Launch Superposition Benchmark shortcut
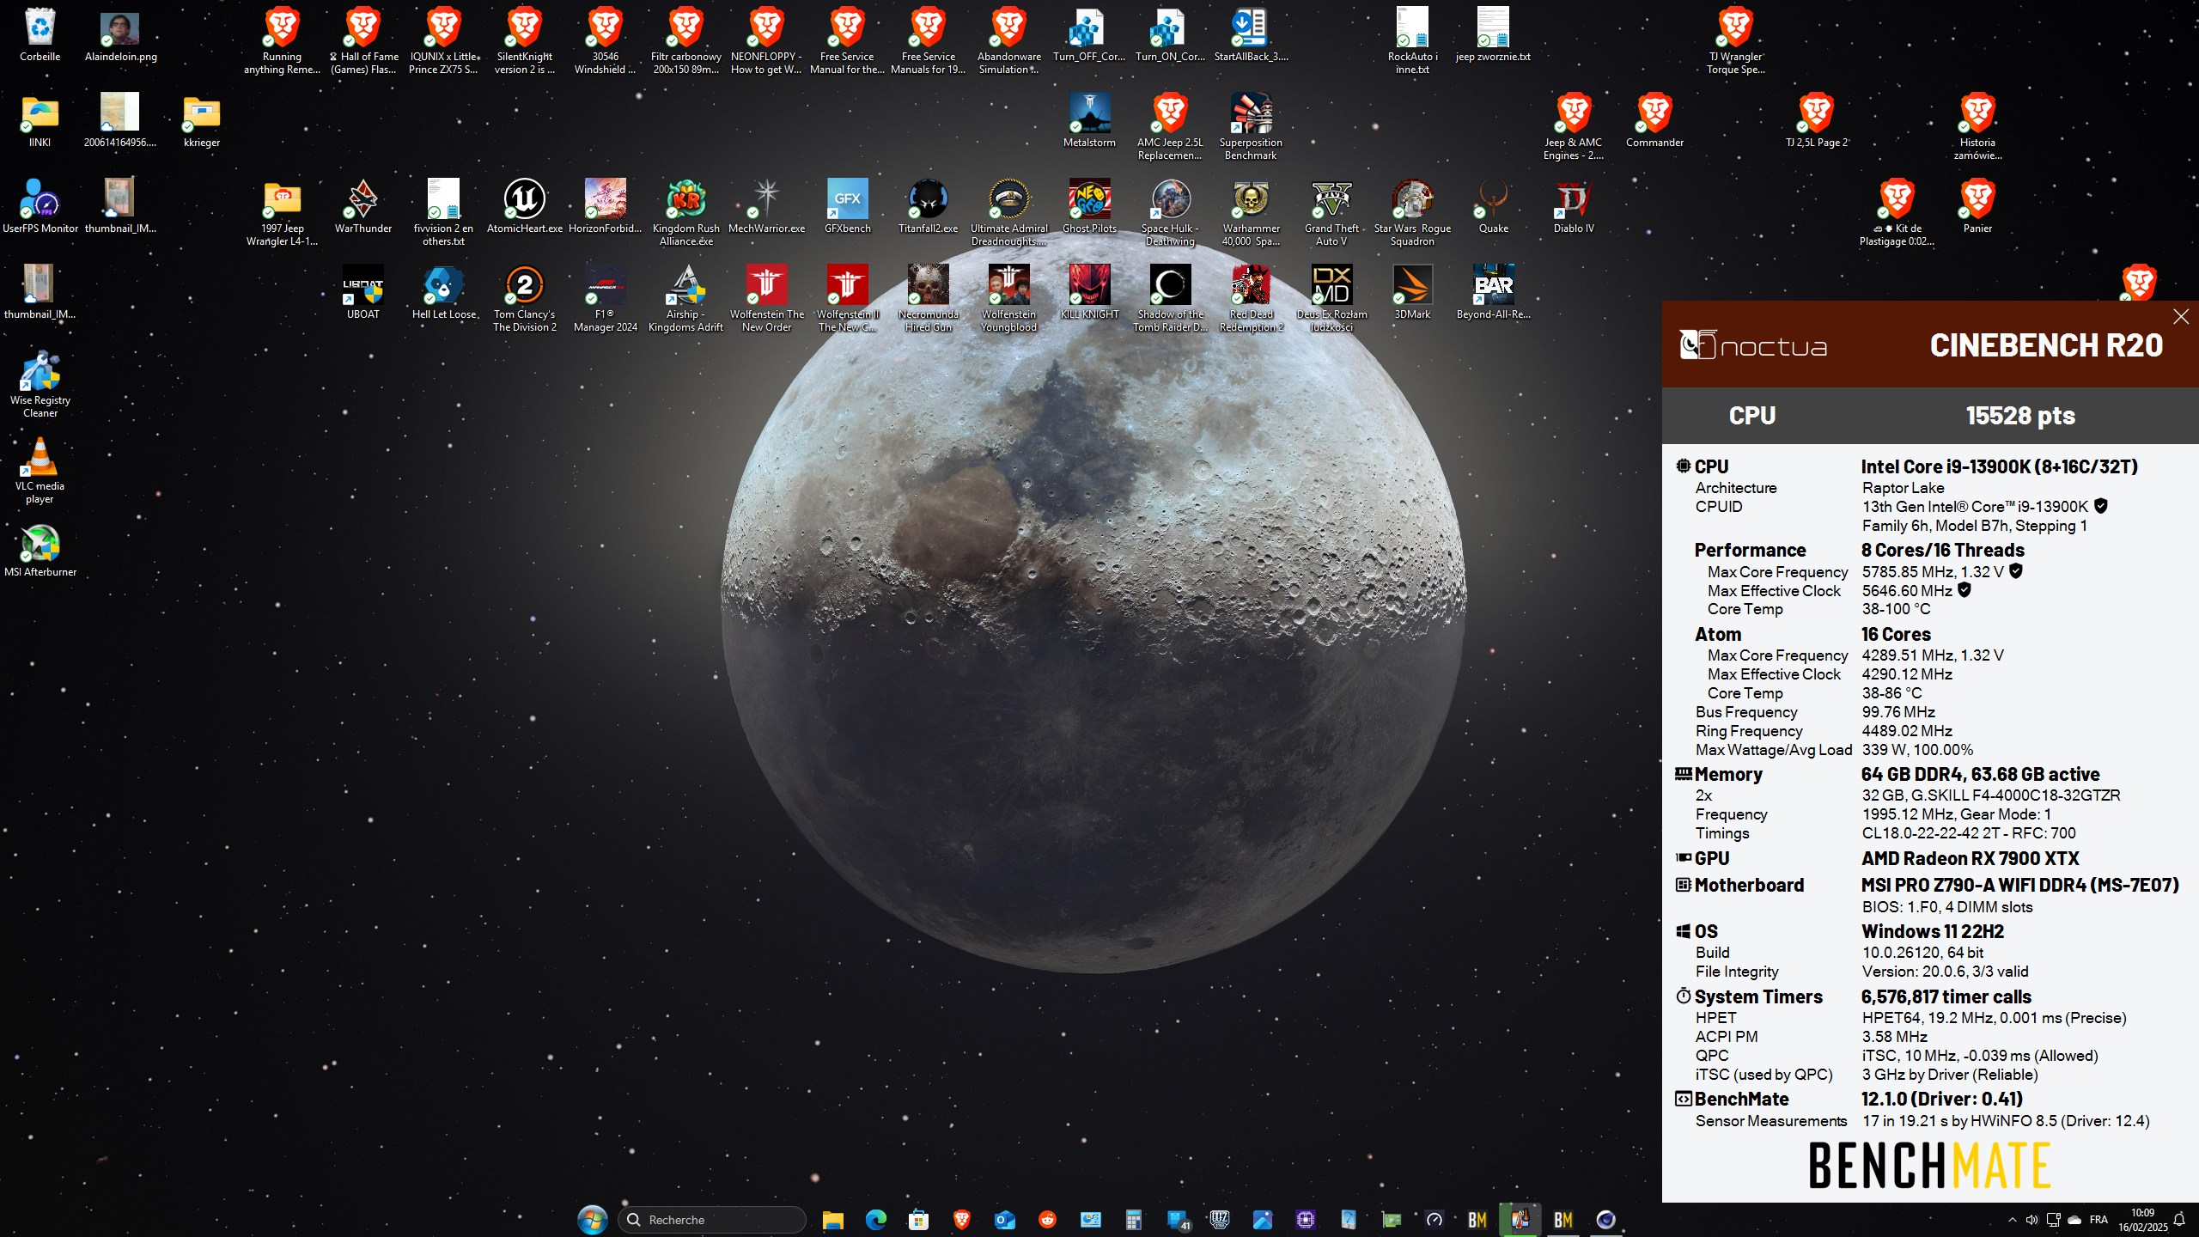The height and width of the screenshot is (1237, 2199). (1252, 127)
